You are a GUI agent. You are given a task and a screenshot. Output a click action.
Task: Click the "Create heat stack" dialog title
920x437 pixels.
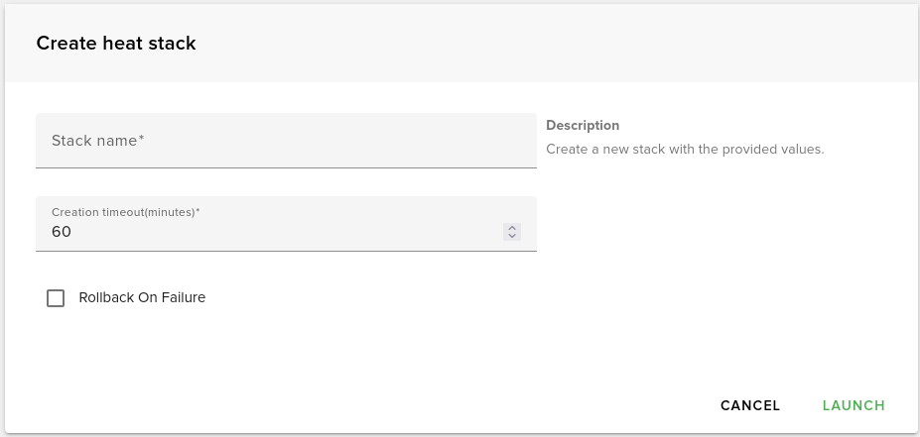(116, 44)
